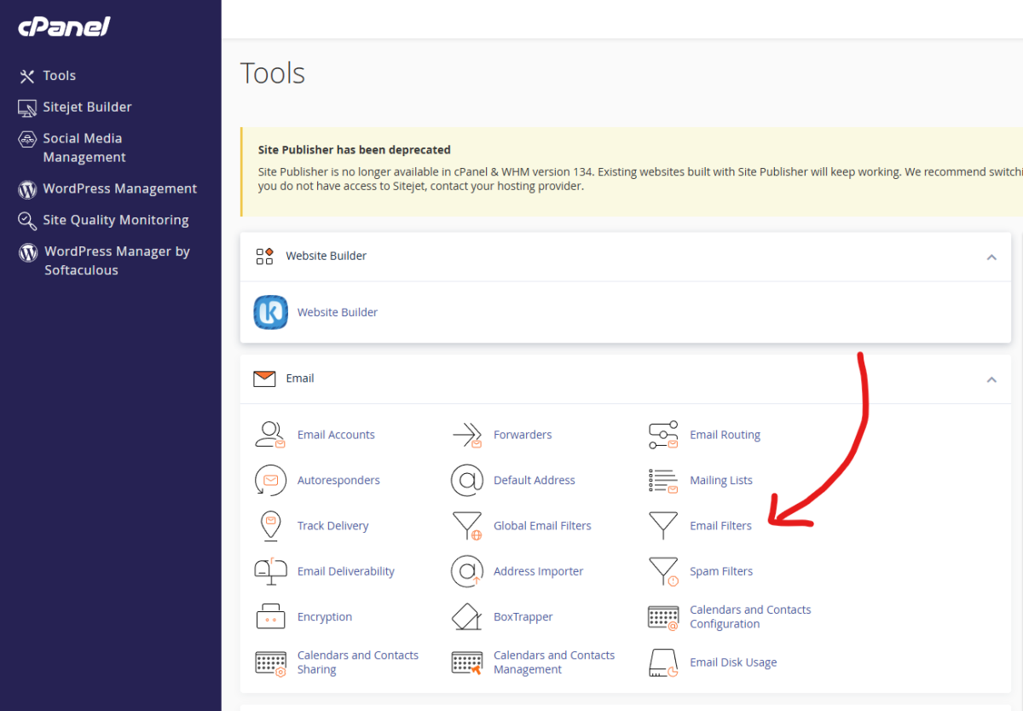Open the Email Filters funnel icon
Image resolution: width=1023 pixels, height=711 pixels.
click(663, 526)
